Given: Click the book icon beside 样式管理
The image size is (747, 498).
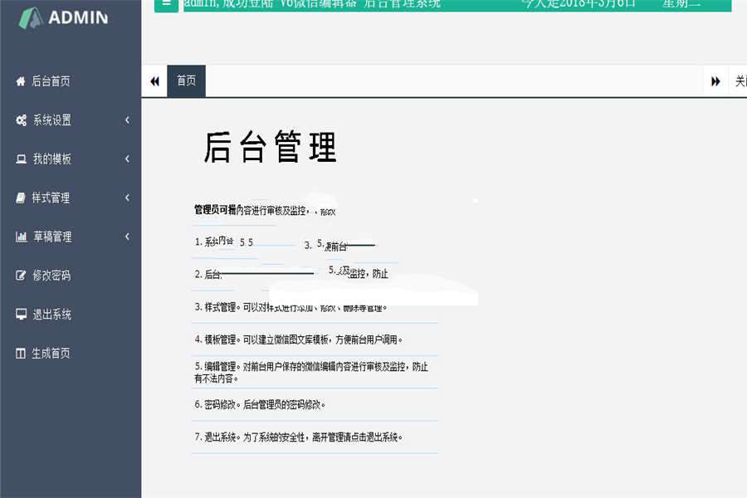Looking at the screenshot, I should (21, 198).
